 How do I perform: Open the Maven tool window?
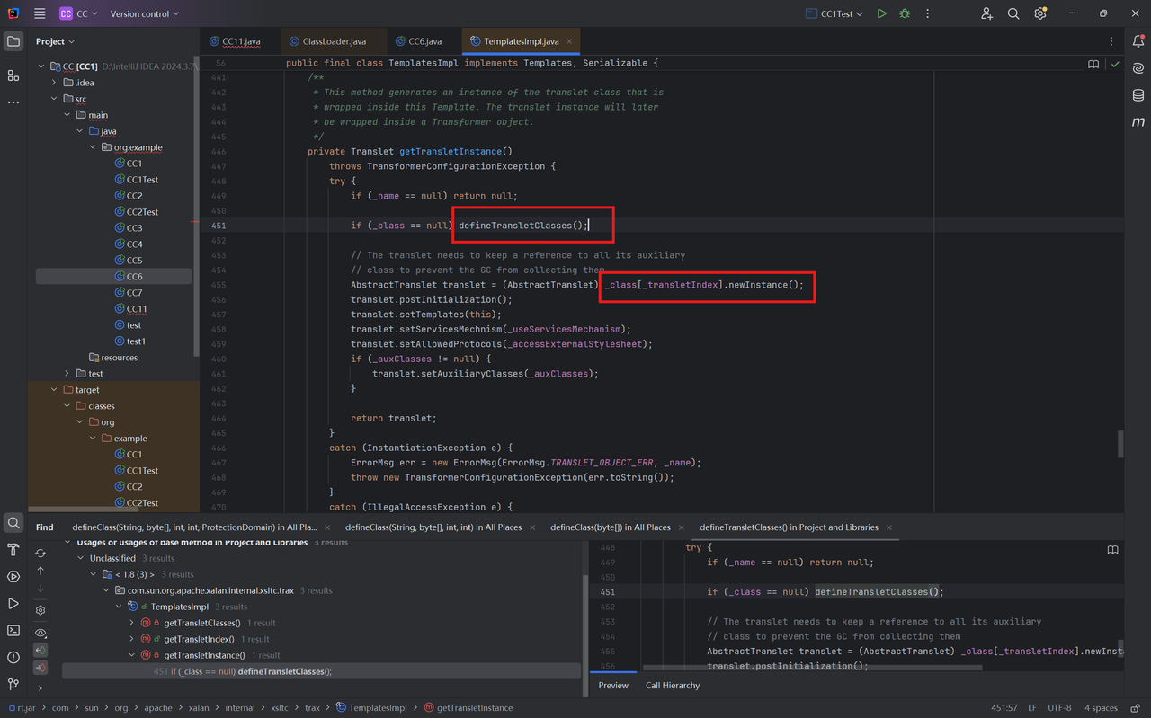tap(1138, 122)
